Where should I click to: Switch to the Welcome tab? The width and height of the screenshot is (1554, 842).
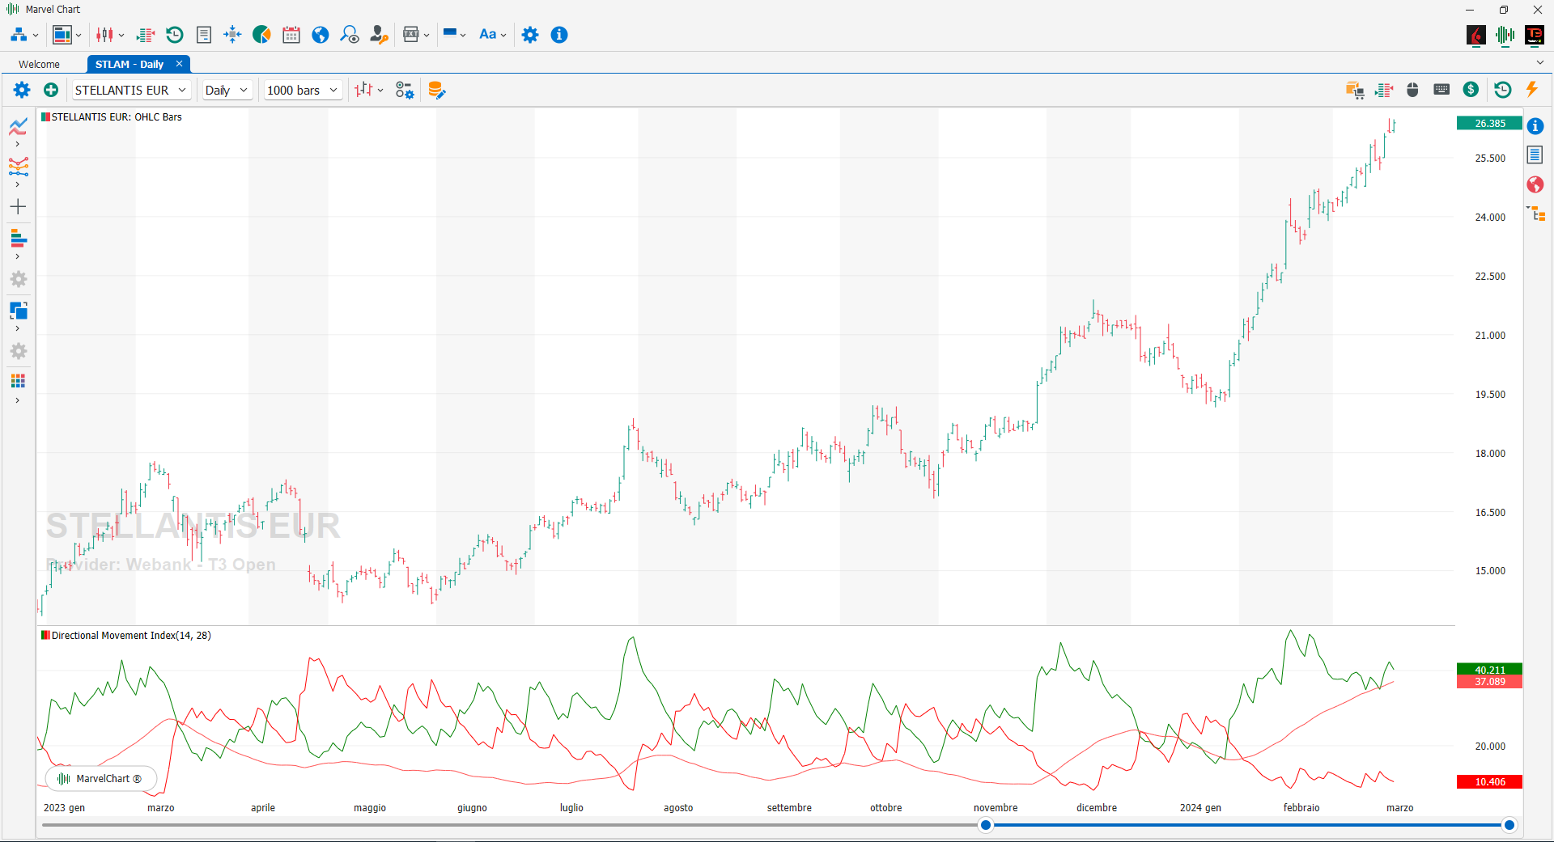(40, 65)
